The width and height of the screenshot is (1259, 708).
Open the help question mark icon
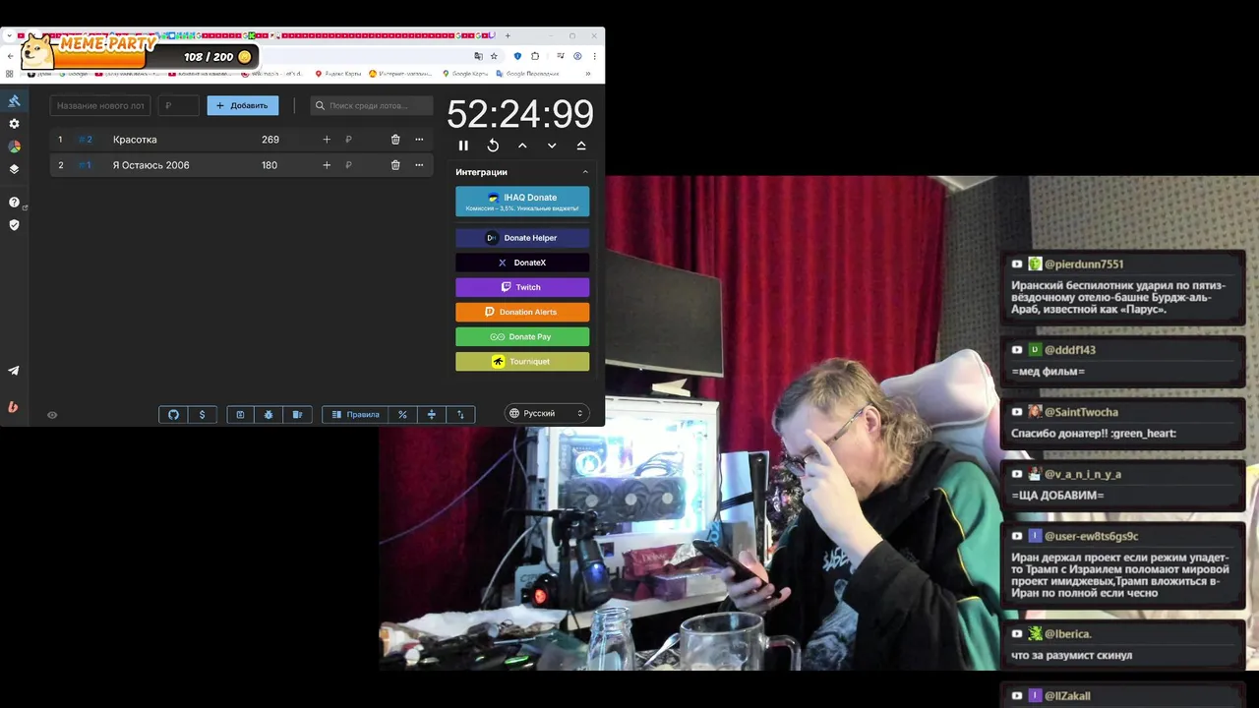pos(14,203)
